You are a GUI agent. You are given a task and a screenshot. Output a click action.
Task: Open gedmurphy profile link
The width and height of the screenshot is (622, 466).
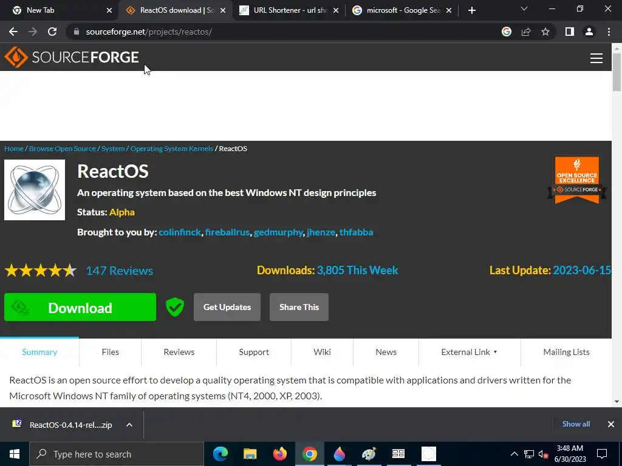click(x=278, y=232)
